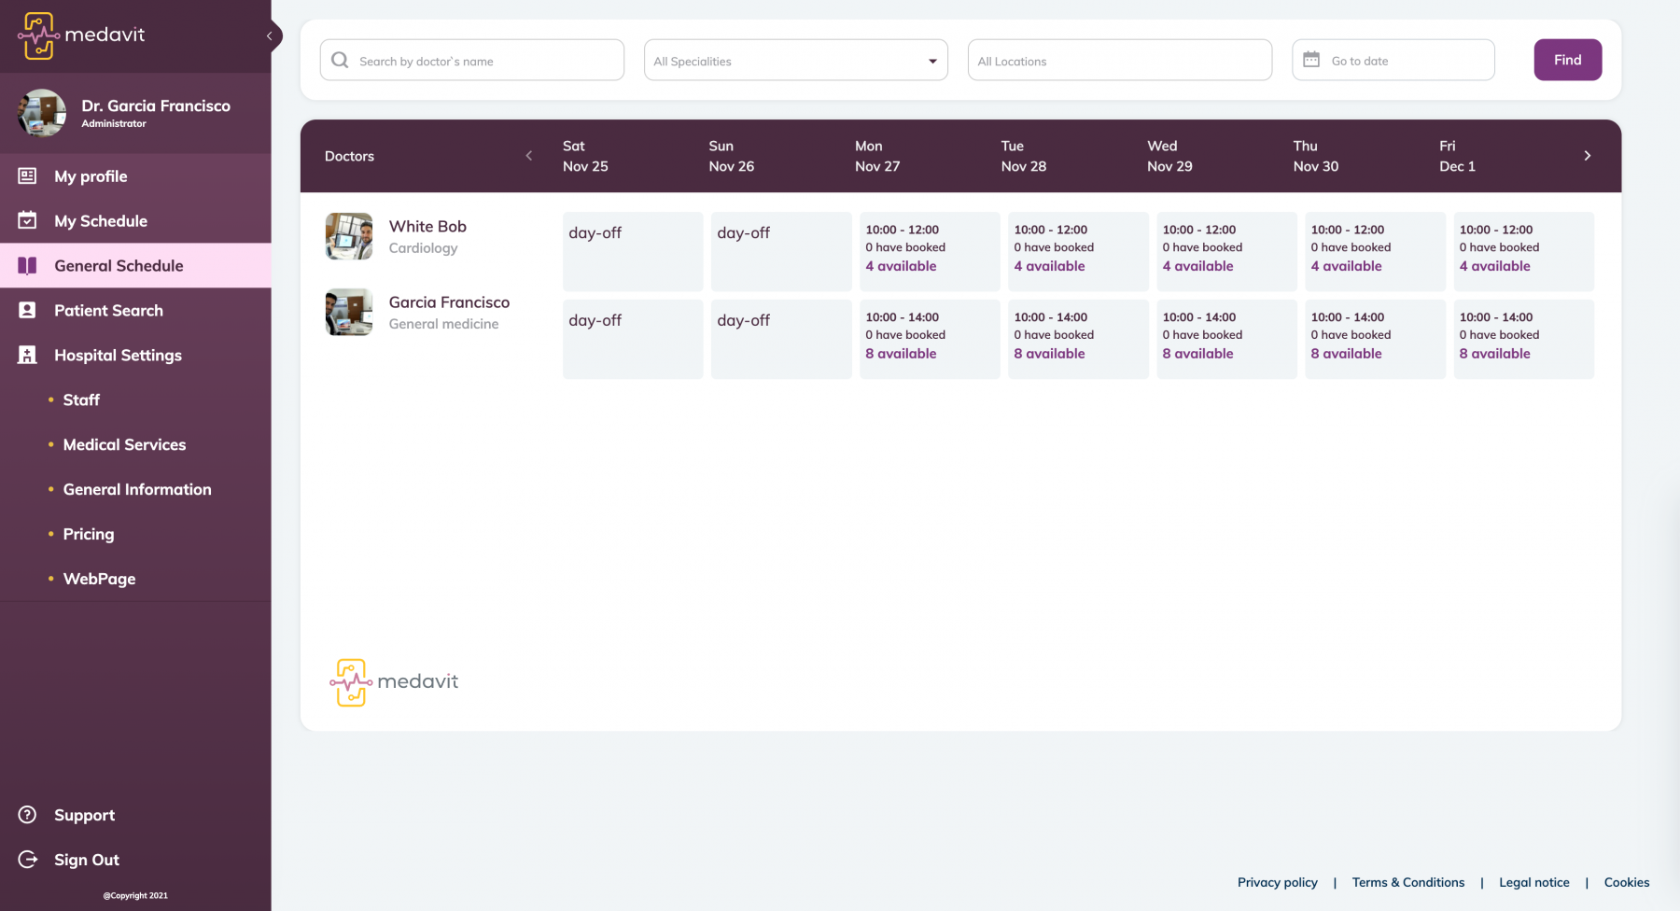Viewport: 1680px width, 911px height.
Task: Click the All Locations input field
Action: click(x=1119, y=61)
